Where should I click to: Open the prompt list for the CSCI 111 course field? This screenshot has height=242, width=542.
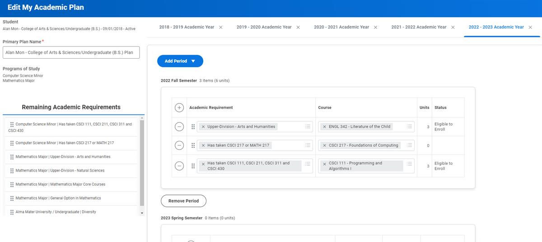click(x=409, y=163)
